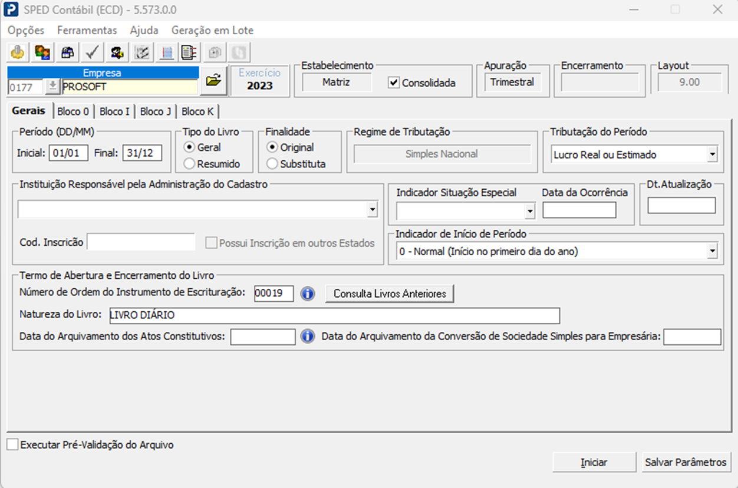Open company folder browse icon beside PROSOFT

click(213, 80)
